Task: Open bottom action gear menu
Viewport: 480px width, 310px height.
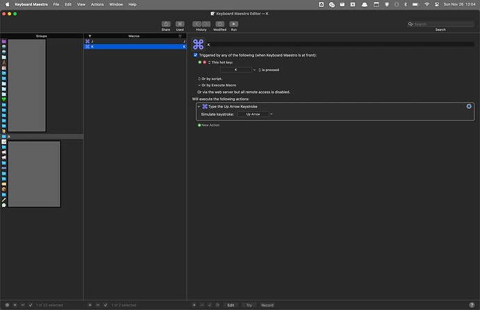Action: 217,305
